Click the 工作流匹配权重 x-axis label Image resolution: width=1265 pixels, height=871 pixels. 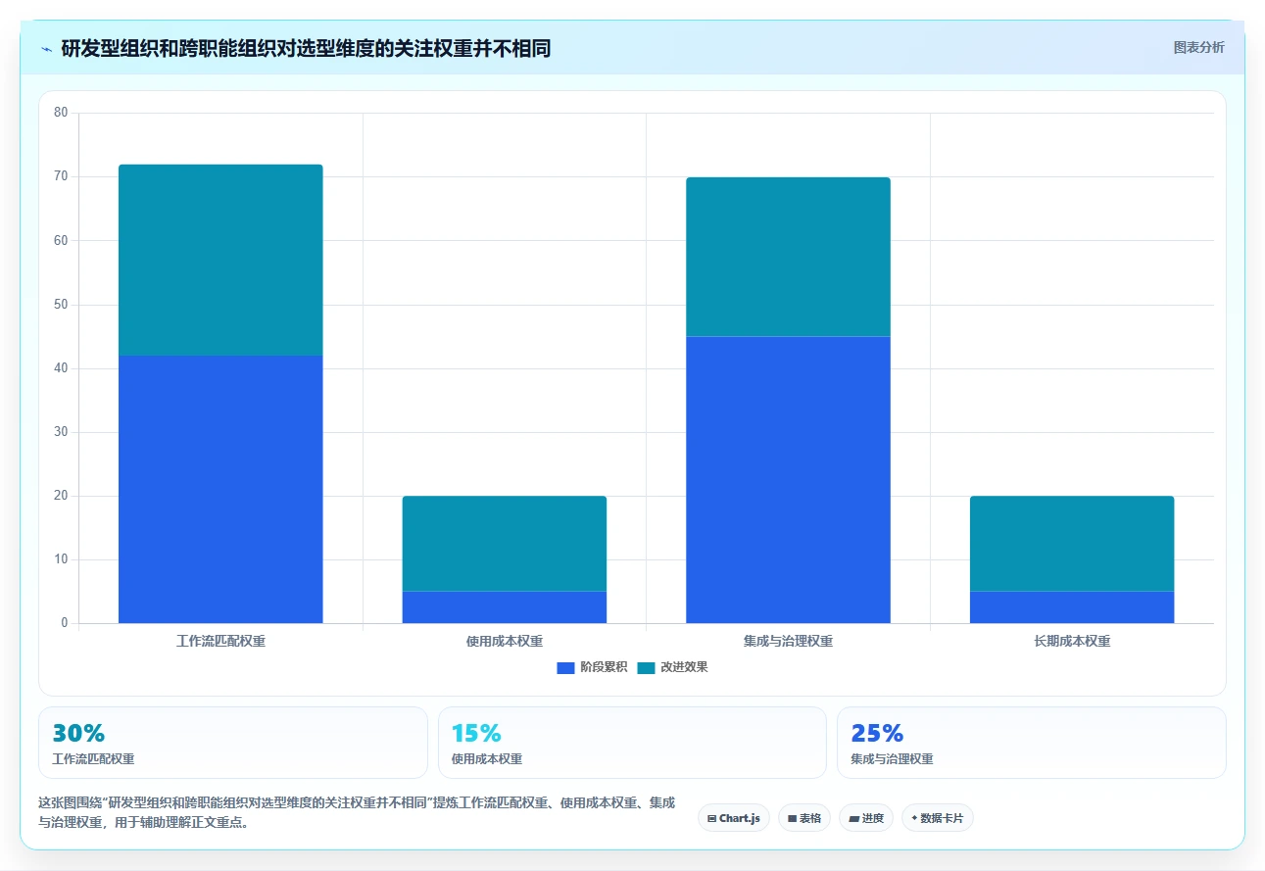coord(220,642)
